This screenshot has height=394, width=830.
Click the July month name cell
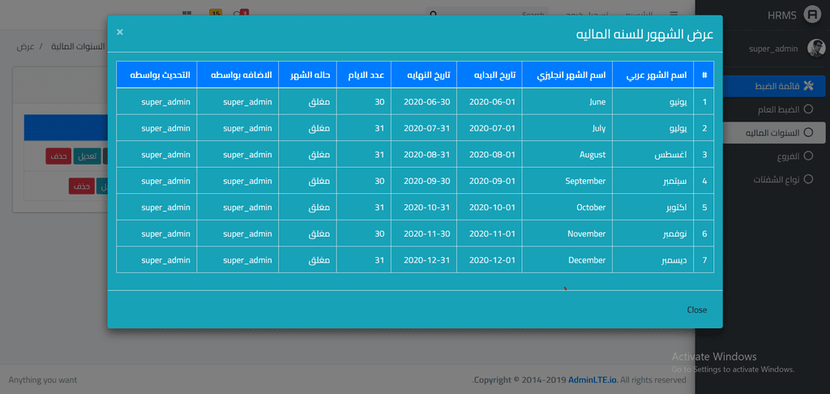pos(567,128)
